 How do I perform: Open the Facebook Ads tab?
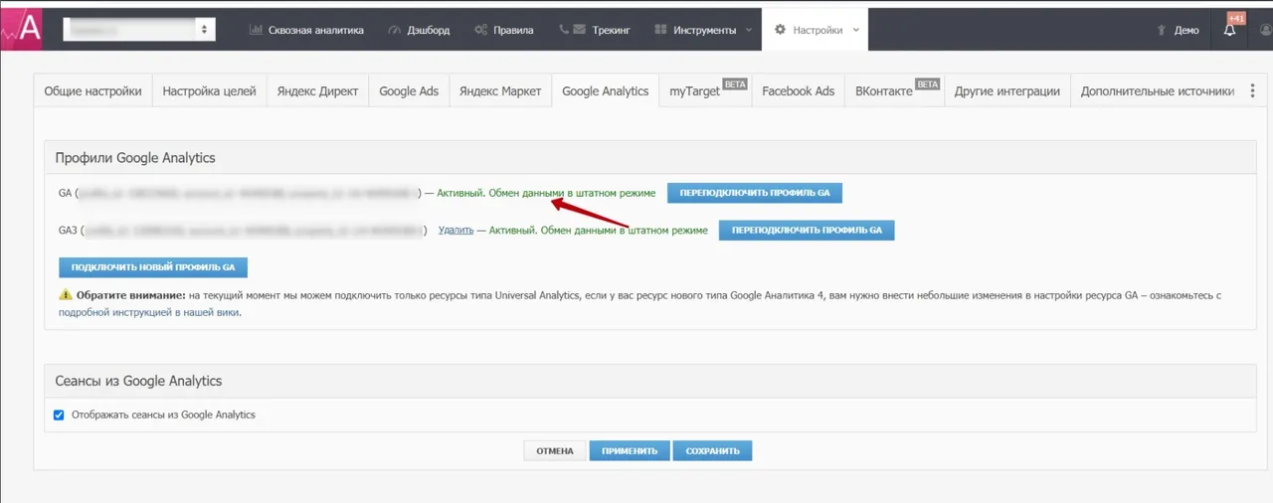click(x=798, y=90)
